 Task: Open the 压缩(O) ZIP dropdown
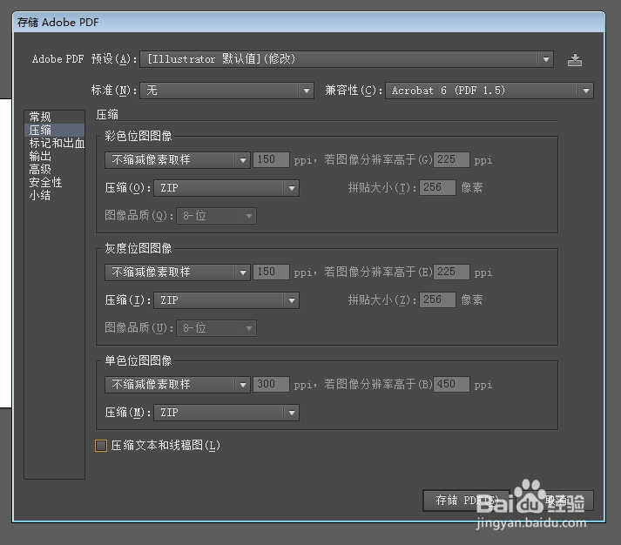(x=226, y=188)
